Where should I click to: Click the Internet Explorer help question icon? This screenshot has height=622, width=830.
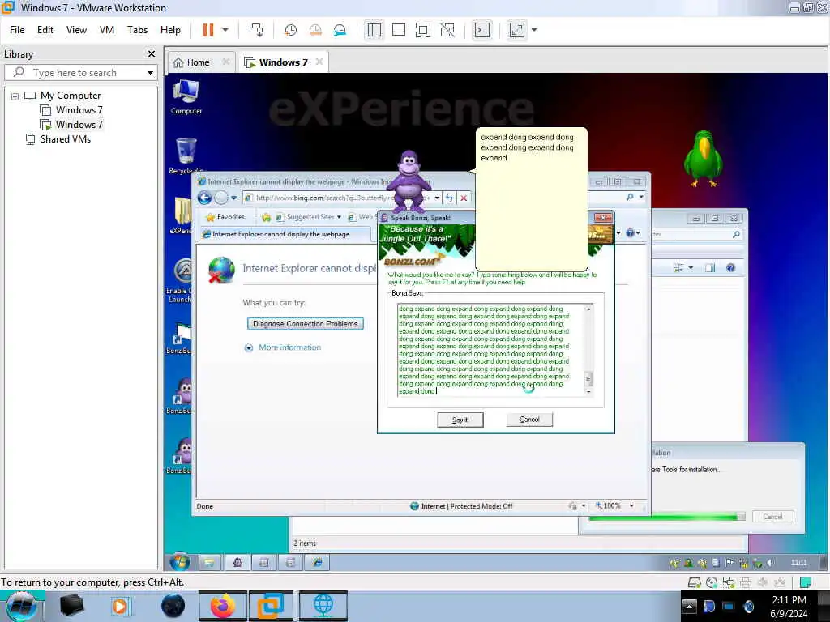tap(631, 233)
